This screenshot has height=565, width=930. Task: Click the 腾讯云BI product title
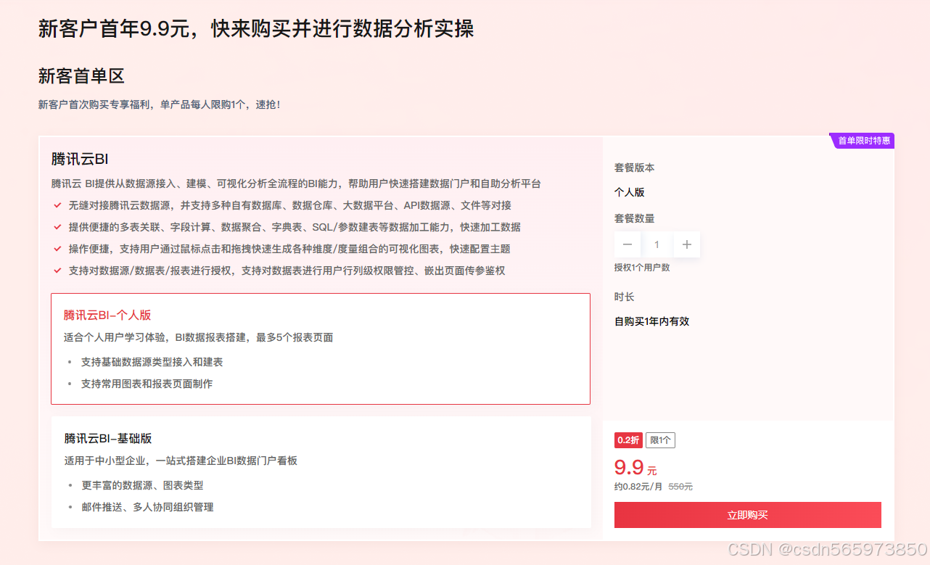coord(80,159)
